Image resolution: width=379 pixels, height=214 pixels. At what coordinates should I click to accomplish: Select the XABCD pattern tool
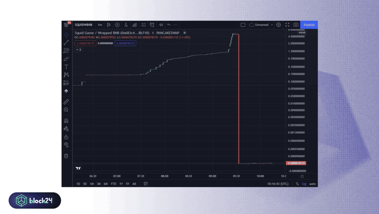[66, 75]
